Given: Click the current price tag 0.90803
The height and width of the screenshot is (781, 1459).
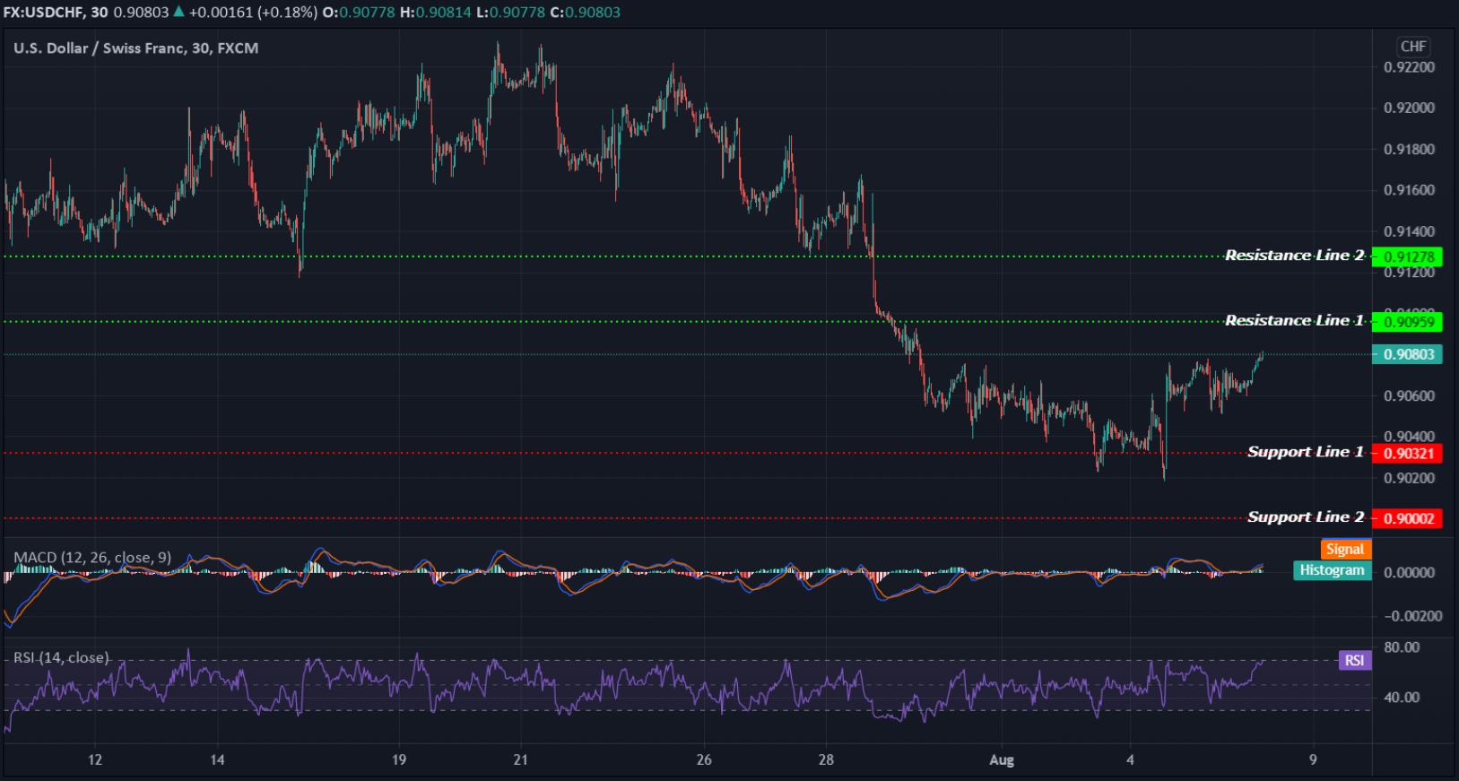Looking at the screenshot, I should (1408, 354).
